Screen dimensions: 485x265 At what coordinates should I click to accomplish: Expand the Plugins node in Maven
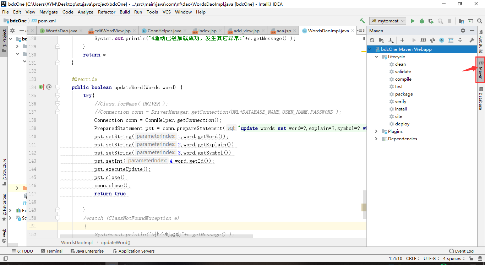point(376,131)
